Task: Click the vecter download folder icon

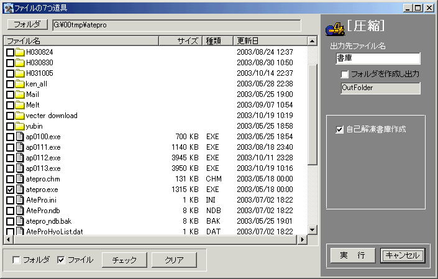Action: tap(20, 116)
